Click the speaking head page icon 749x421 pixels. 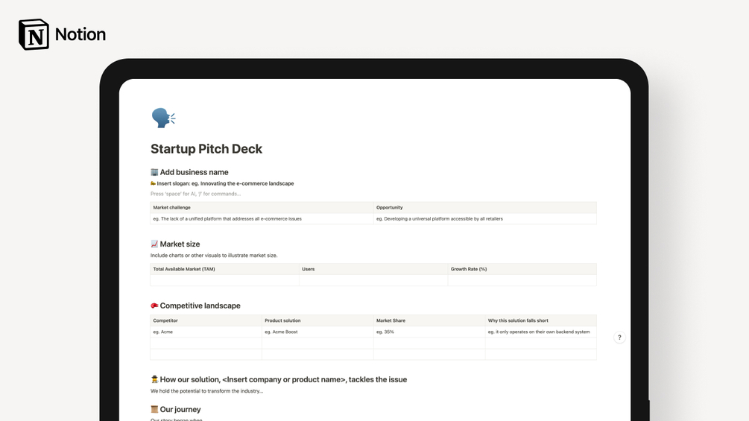tap(162, 118)
